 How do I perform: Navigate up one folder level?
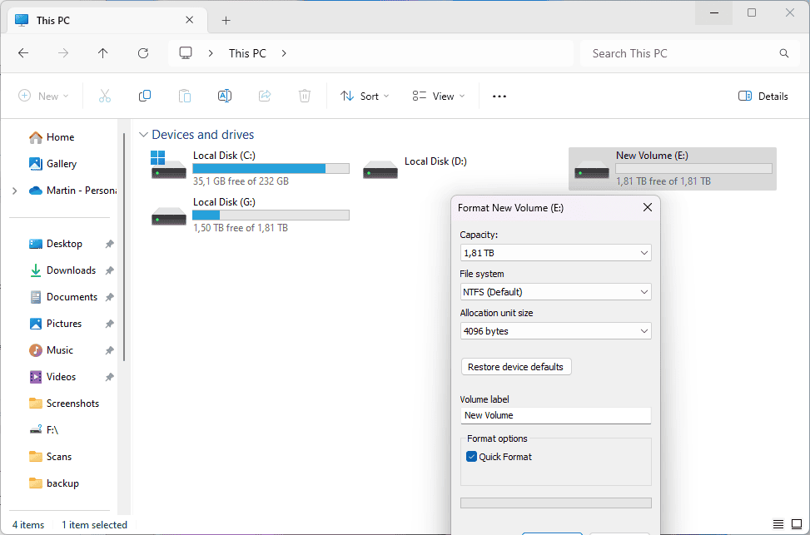coord(102,53)
